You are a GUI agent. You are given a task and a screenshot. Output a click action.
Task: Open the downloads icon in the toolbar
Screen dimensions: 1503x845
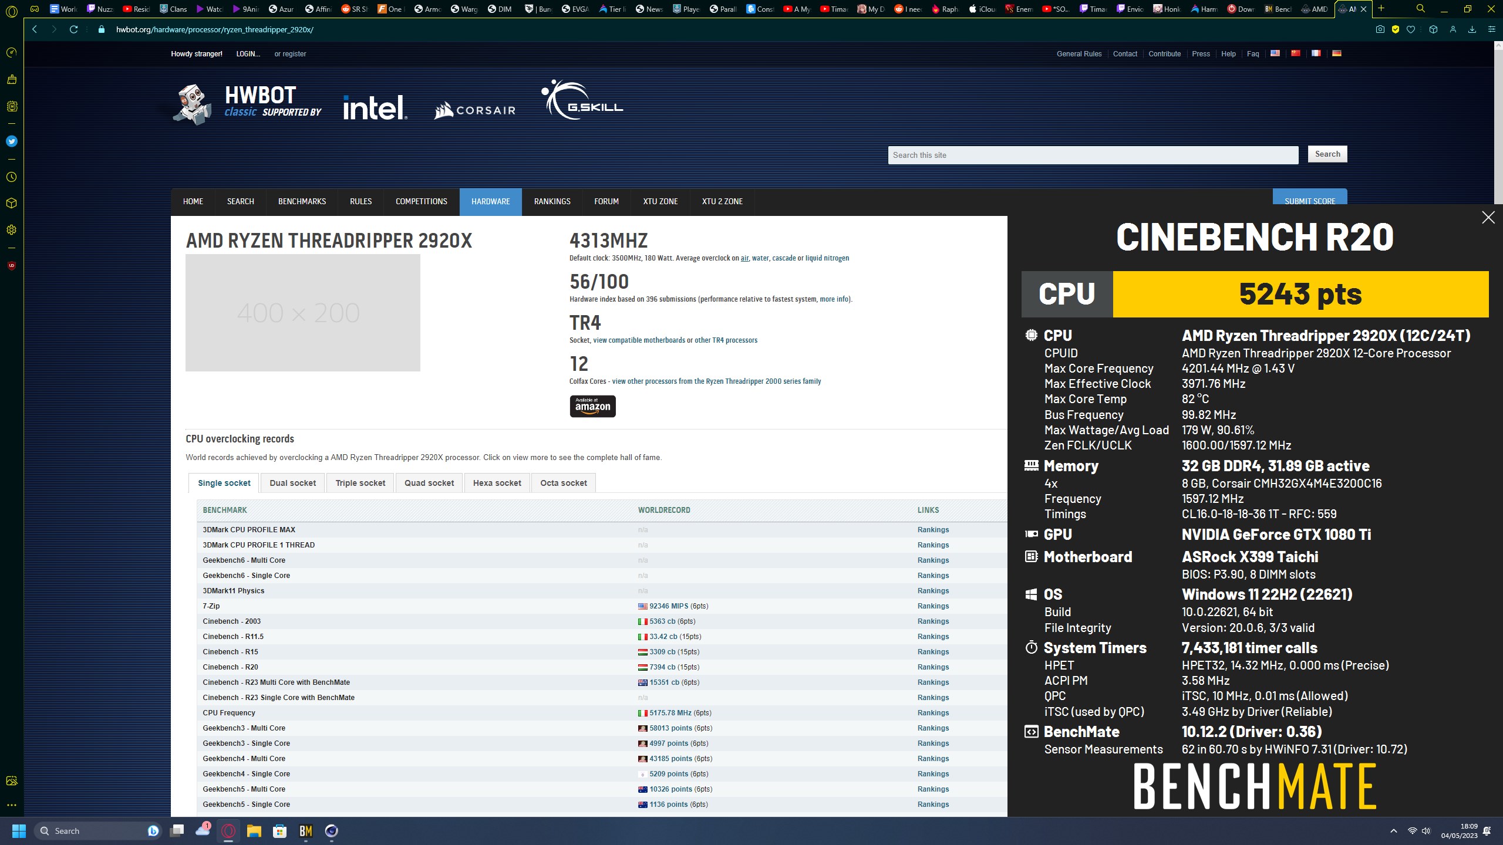click(x=1472, y=29)
